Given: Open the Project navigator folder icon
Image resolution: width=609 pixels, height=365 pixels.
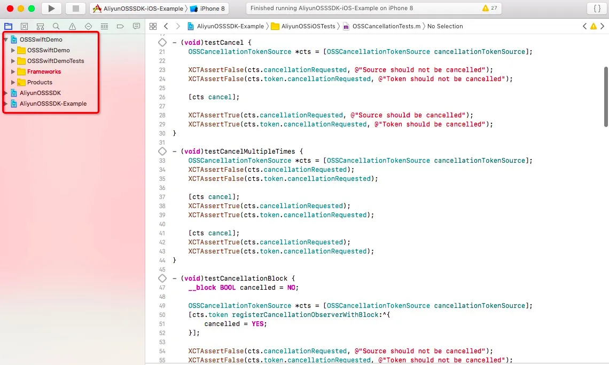Looking at the screenshot, I should (x=8, y=26).
